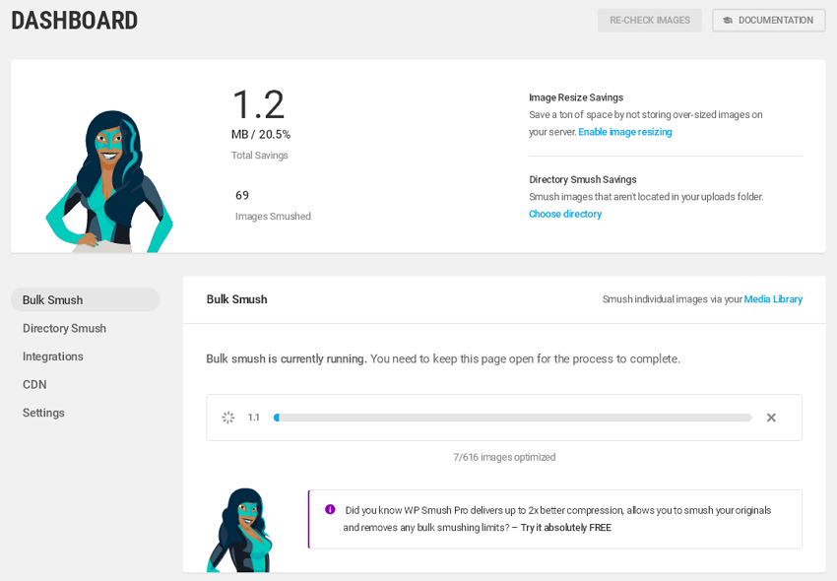Screen dimensions: 837x581
Task: Click the purple info icon in Pro notice
Action: [330, 509]
